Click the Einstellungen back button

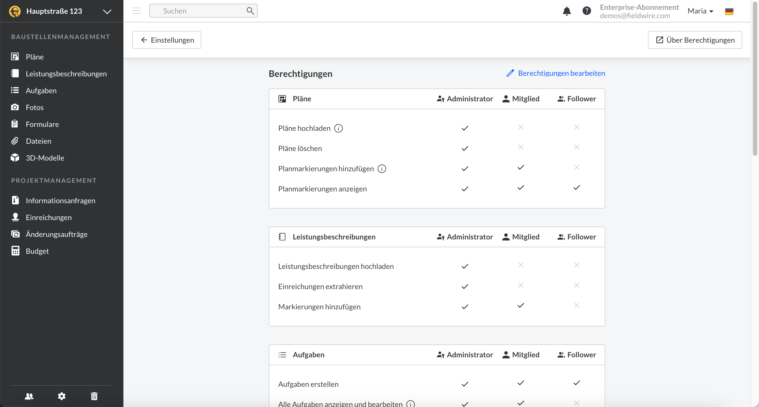167,40
